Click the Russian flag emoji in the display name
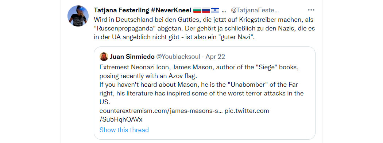This screenshot has width=383, height=143. coord(206,11)
